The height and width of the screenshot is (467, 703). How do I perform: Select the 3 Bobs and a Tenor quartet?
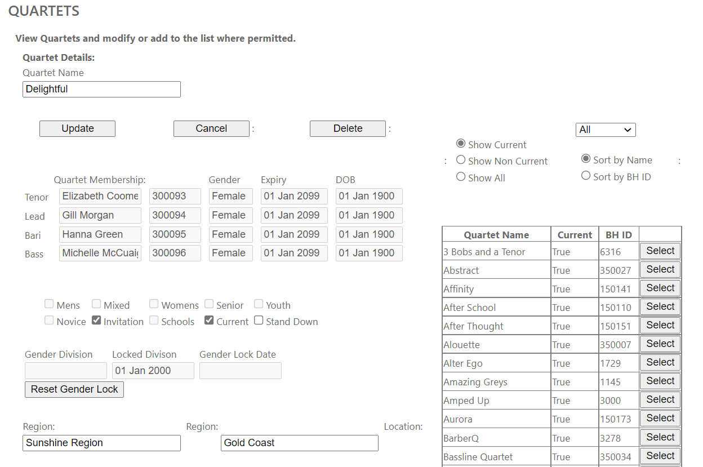pyautogui.click(x=660, y=251)
